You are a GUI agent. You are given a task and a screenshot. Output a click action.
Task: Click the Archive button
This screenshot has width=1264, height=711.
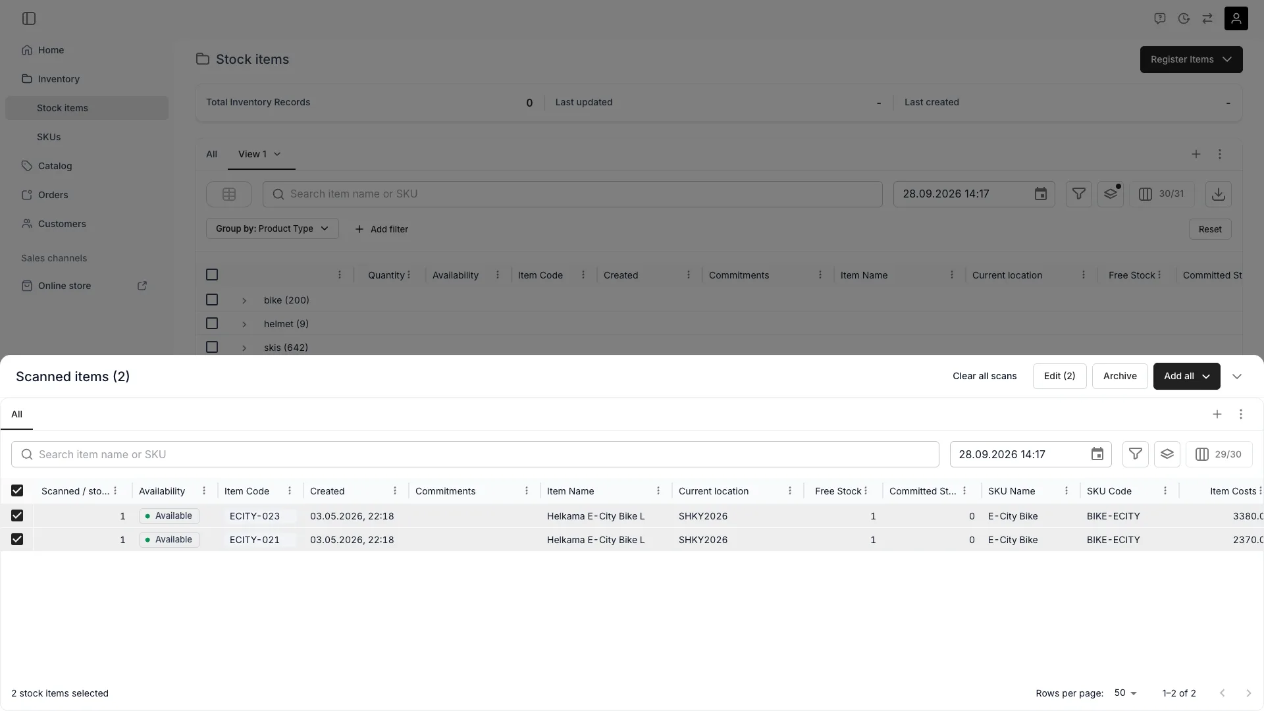[1120, 377]
